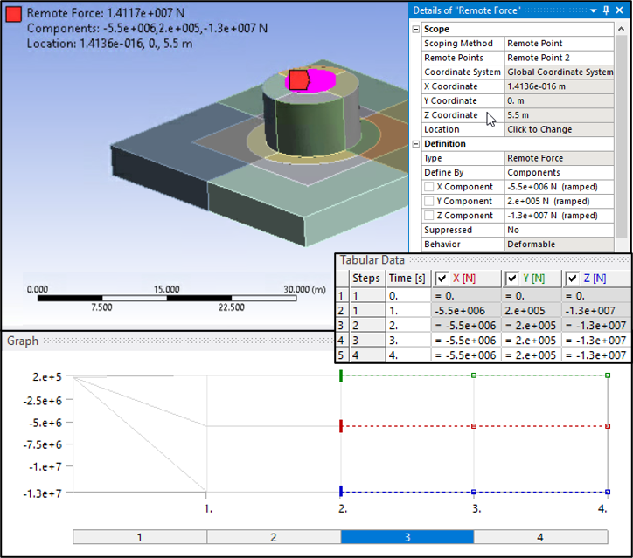Tick the X Component parameter checkbox

pos(428,187)
